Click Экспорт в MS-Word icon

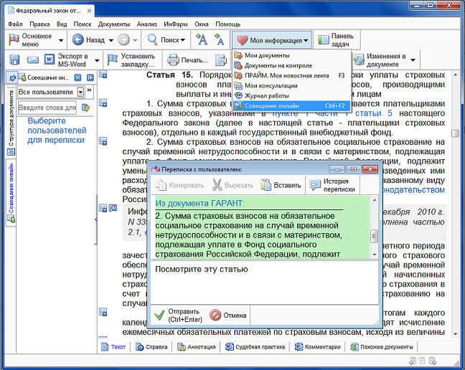51,60
